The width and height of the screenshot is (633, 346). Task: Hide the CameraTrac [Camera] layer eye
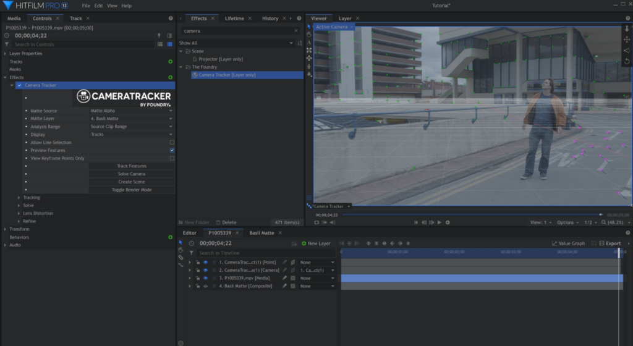[205, 270]
